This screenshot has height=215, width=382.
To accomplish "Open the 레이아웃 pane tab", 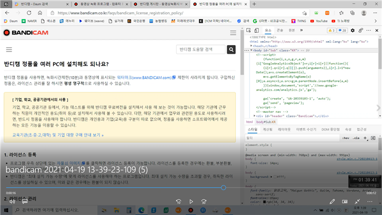I will (x=284, y=129).
